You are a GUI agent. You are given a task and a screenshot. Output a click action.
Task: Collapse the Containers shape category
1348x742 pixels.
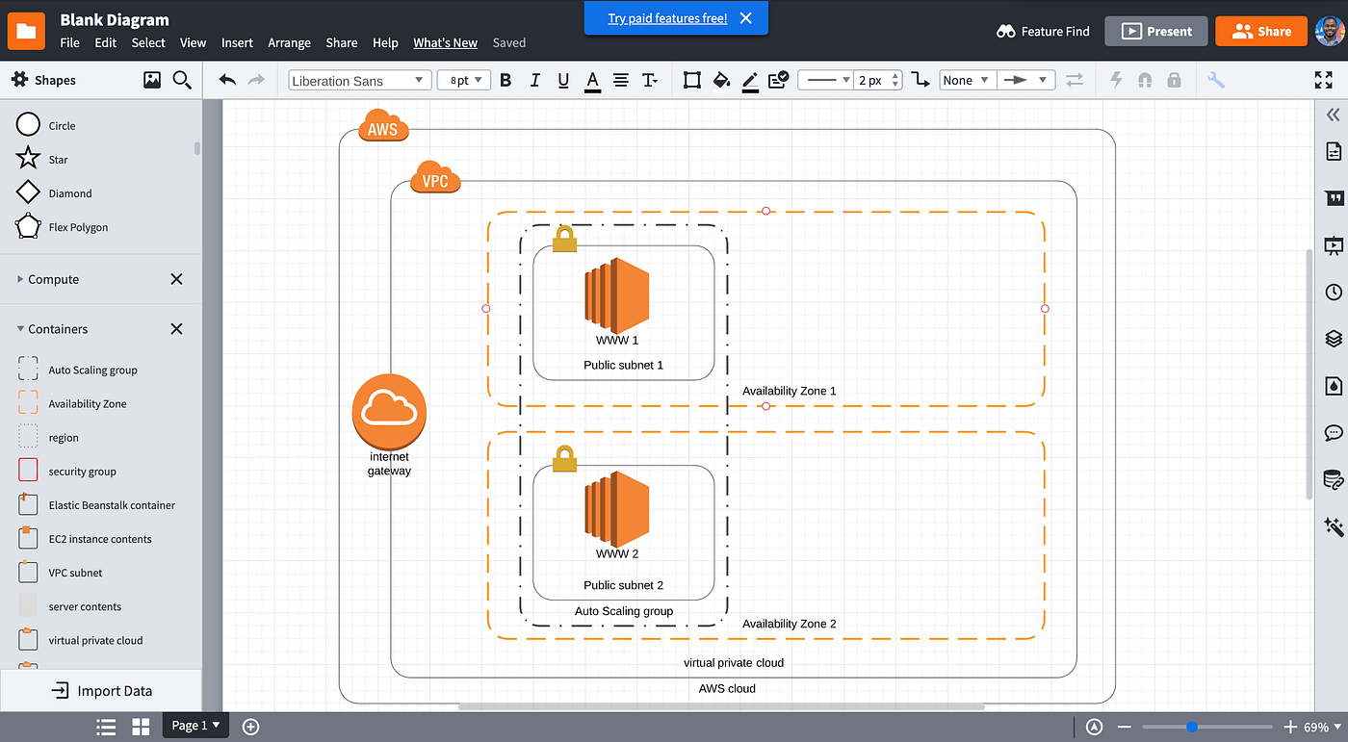point(58,328)
